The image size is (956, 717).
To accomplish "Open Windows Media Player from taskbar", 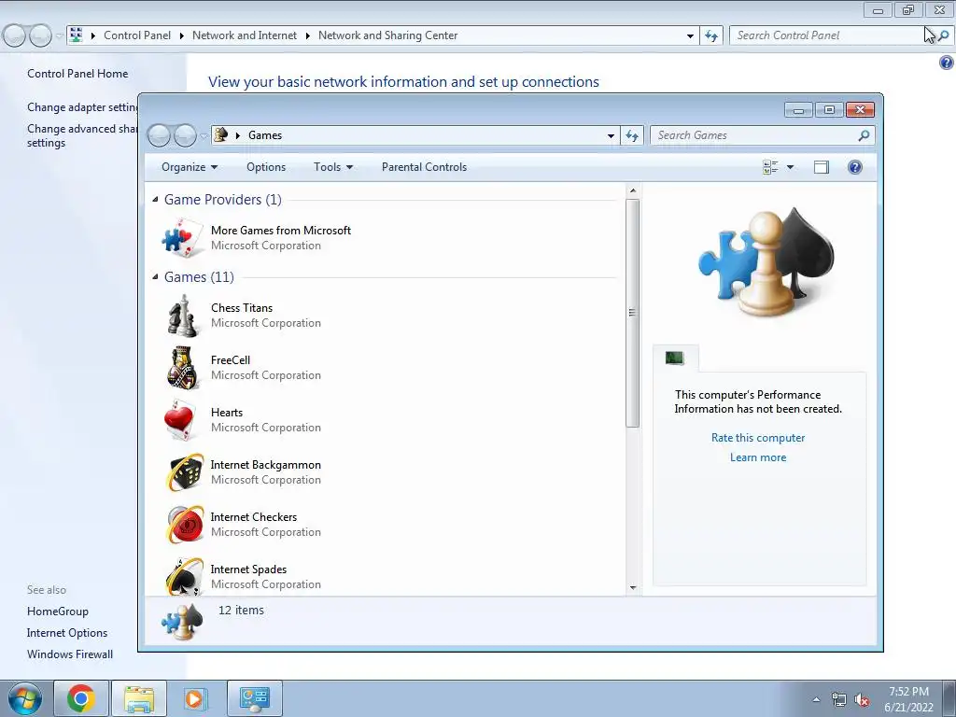I will (x=196, y=698).
